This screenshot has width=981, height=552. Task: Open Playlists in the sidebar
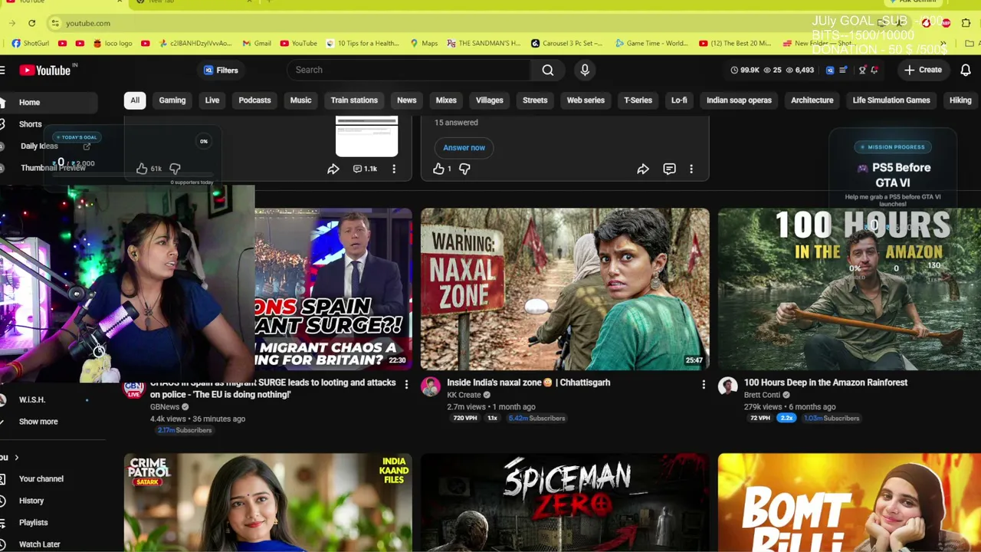[x=49, y=523]
